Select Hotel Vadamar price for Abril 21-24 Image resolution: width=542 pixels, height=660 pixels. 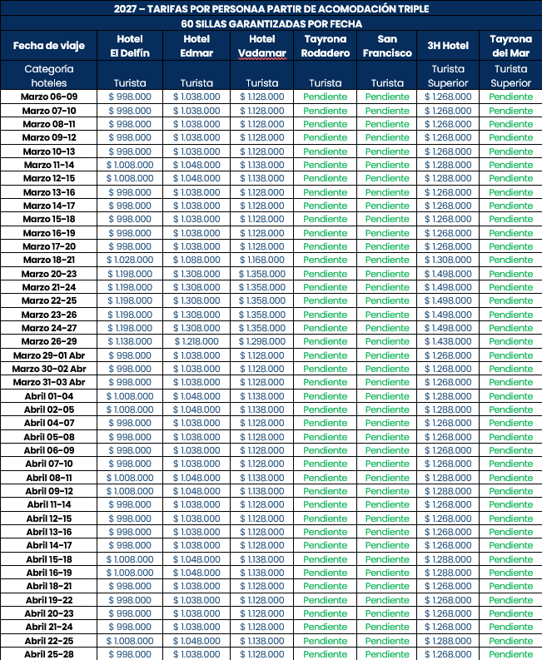click(262, 627)
